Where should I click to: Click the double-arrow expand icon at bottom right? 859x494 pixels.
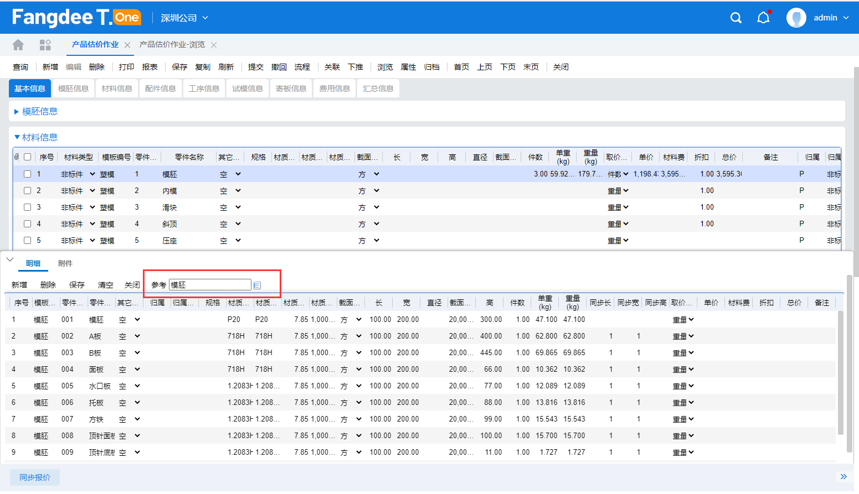[843, 477]
